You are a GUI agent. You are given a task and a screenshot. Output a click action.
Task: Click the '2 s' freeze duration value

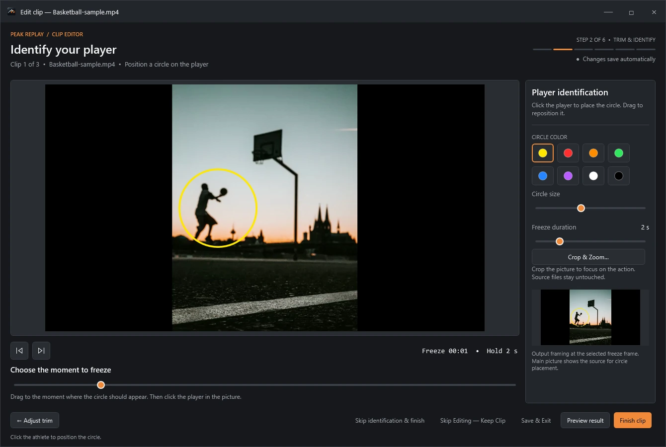645,227
